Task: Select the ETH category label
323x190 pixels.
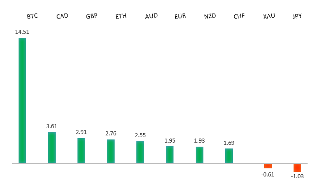Action: pos(121,16)
